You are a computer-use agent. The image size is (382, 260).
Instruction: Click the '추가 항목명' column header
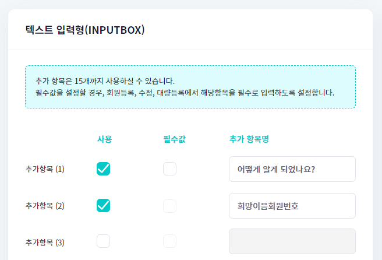tap(249, 139)
